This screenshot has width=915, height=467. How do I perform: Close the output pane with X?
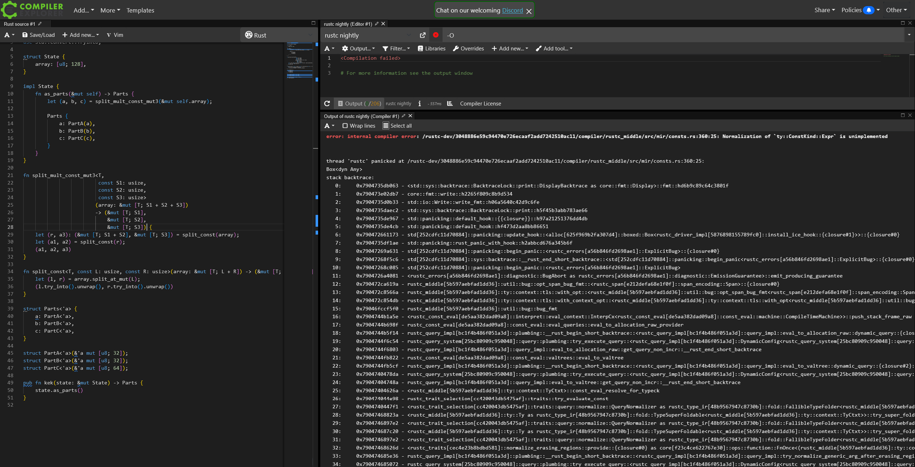[910, 115]
